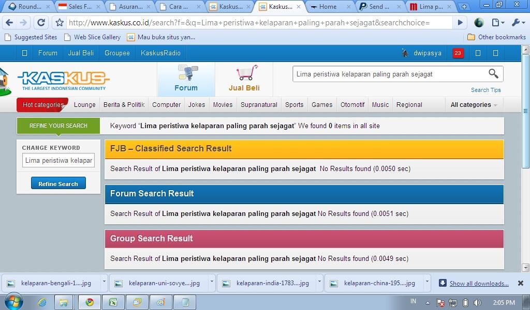Open Excel from the taskbar

(113, 302)
